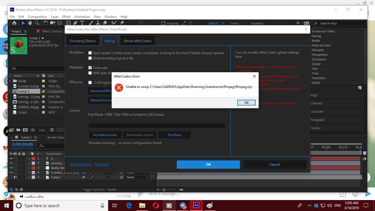The image size is (375, 211).
Task: Expand layer 3 Audio Am properties
Action: tap(29, 168)
